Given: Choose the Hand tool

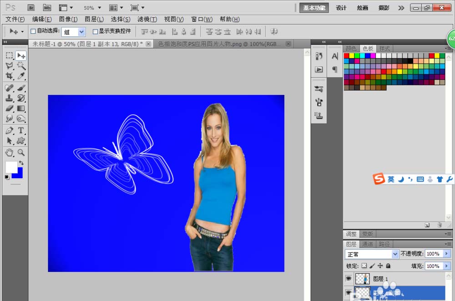Looking at the screenshot, I should [9, 152].
